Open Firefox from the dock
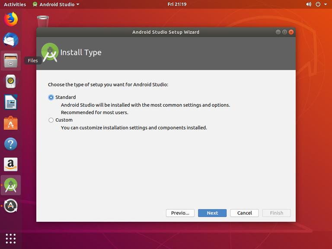Screen dimensions: 332x249 coord(11,19)
